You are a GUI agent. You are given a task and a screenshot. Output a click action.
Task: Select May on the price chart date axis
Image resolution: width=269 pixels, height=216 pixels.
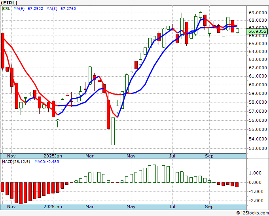pos(131,156)
